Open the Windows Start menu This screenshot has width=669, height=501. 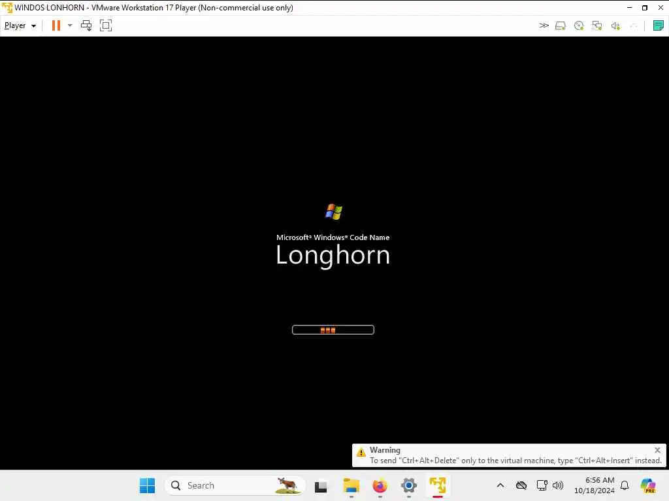tap(147, 485)
